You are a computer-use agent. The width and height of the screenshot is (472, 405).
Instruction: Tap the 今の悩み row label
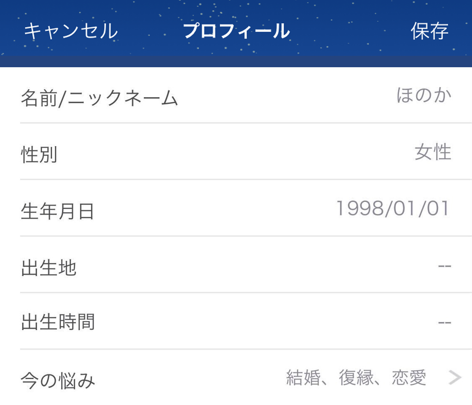point(58,380)
